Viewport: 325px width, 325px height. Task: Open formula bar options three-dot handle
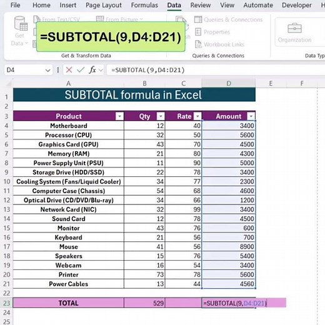click(x=58, y=70)
